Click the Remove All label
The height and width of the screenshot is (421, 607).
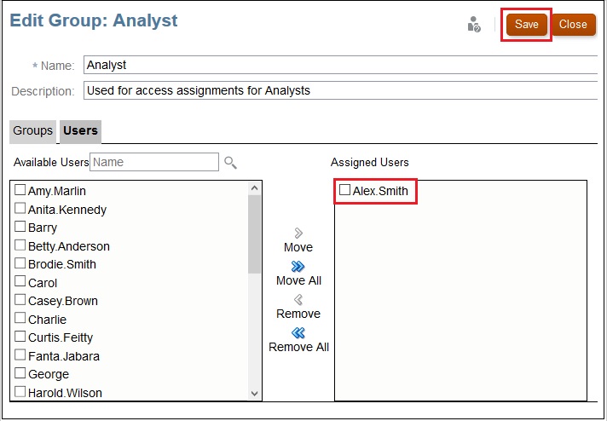coord(298,347)
